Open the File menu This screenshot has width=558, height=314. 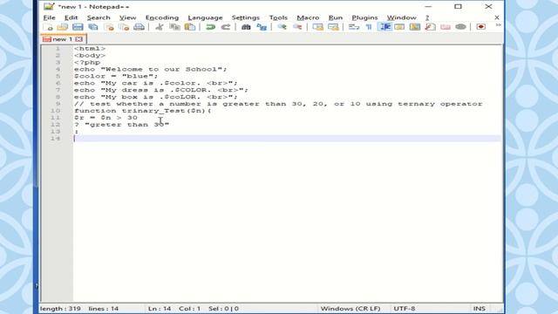[49, 17]
